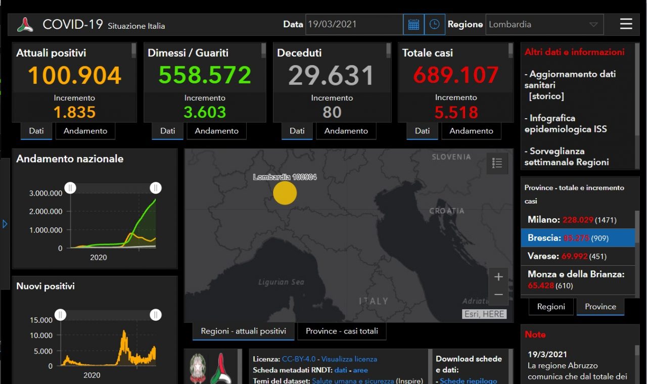
Task: Zoom in on the map
Action: (x=498, y=277)
